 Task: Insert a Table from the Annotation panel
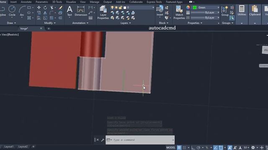tap(90, 18)
